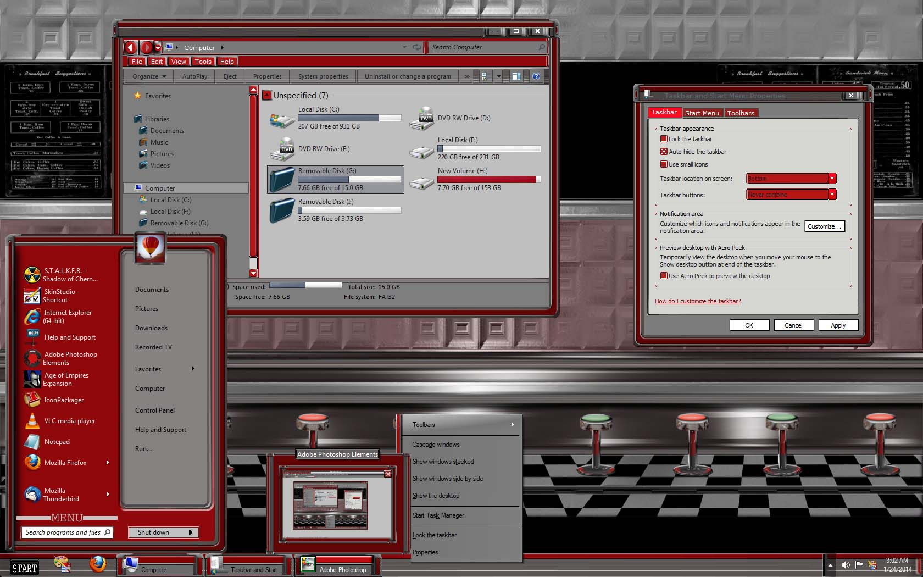Image resolution: width=923 pixels, height=577 pixels.
Task: Open the File menu in Computer window
Action: (x=137, y=62)
